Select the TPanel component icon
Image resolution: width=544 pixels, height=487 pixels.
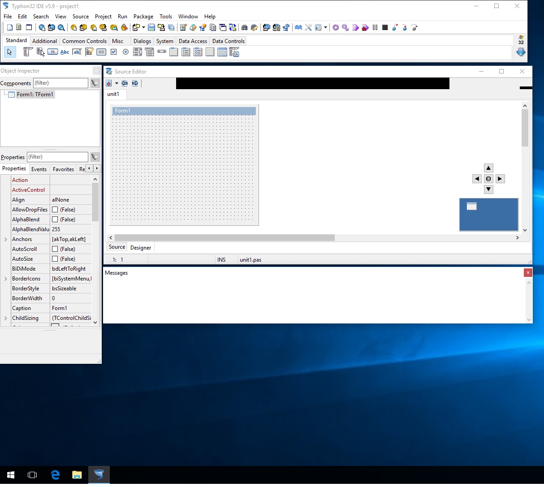[x=210, y=52]
